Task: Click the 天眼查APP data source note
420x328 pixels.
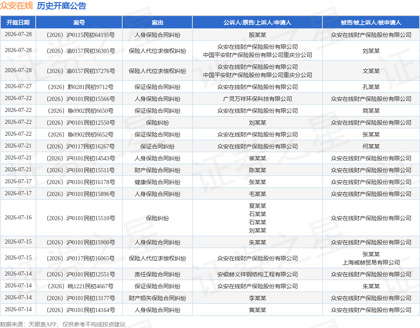Action: (63, 325)
